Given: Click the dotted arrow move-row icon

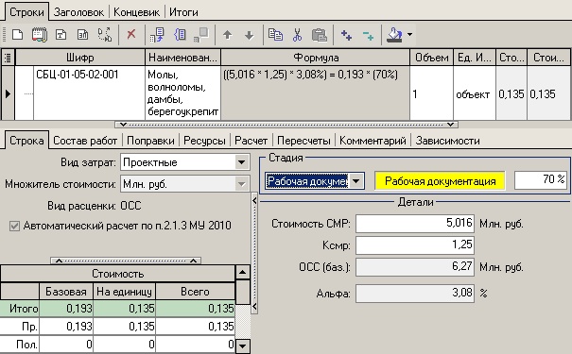Looking at the screenshot, I should (x=105, y=35).
